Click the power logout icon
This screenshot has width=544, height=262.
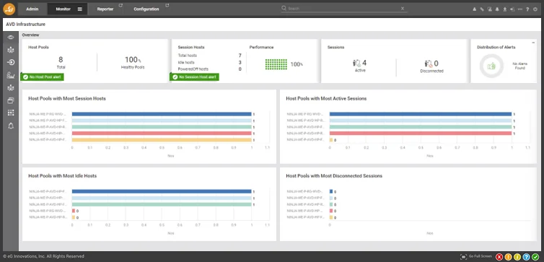[535, 9]
